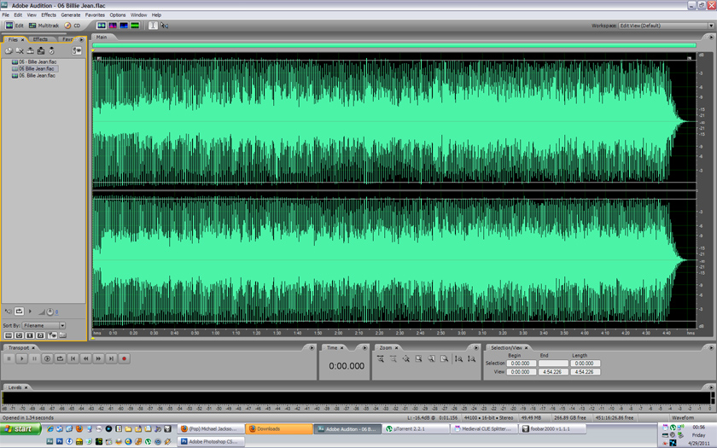Open the Favorites menu
Viewport: 717px width, 448px height.
pyautogui.click(x=95, y=15)
